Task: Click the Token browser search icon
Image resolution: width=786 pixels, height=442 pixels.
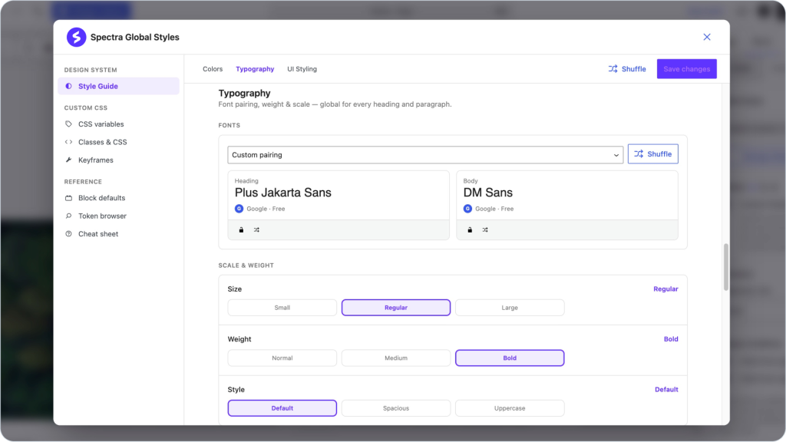Action: (x=68, y=216)
